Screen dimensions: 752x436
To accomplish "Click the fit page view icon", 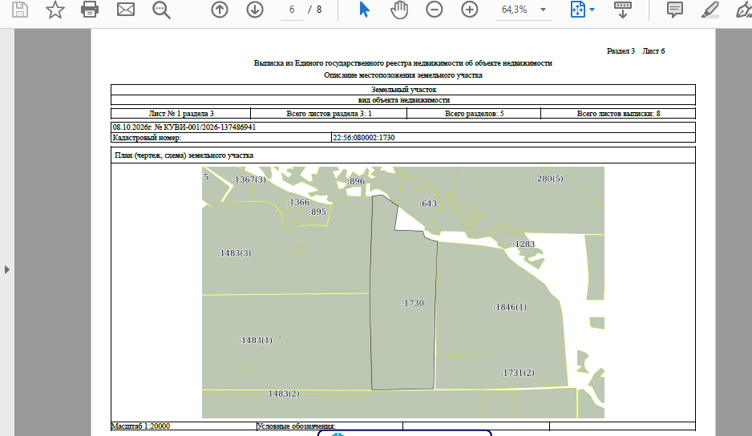I will pos(578,10).
